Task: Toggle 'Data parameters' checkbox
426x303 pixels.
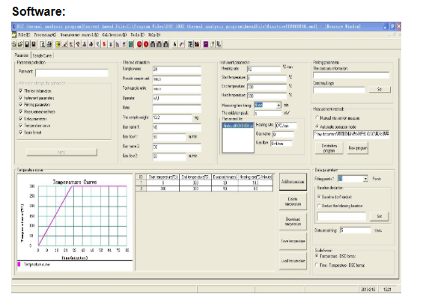Action: (x=21, y=119)
